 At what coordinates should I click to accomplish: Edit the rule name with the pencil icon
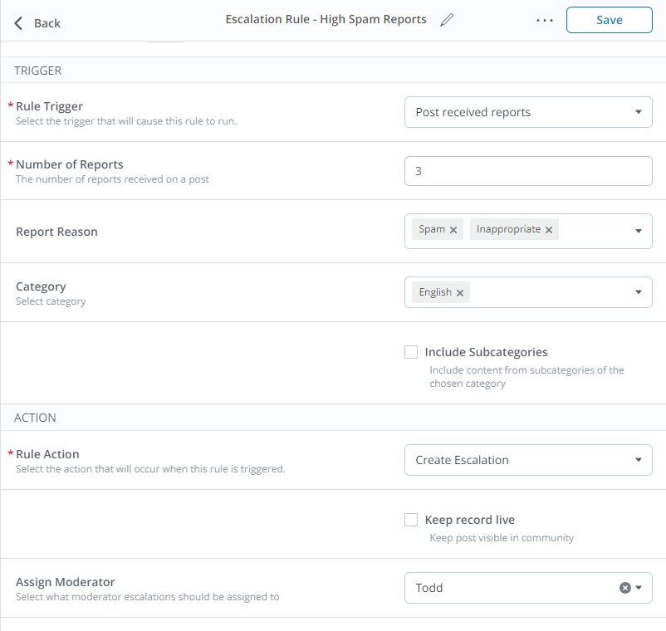point(446,19)
